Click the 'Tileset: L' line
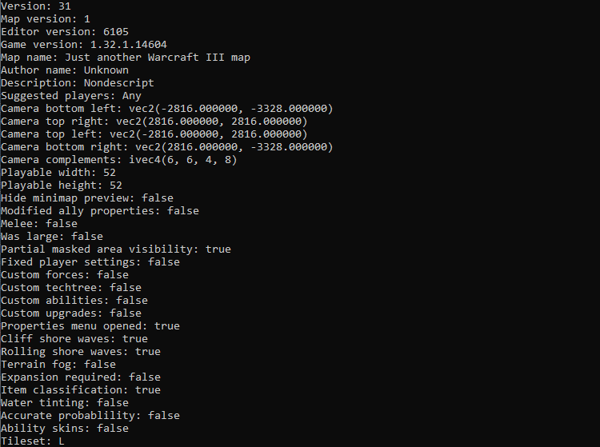 point(33,441)
